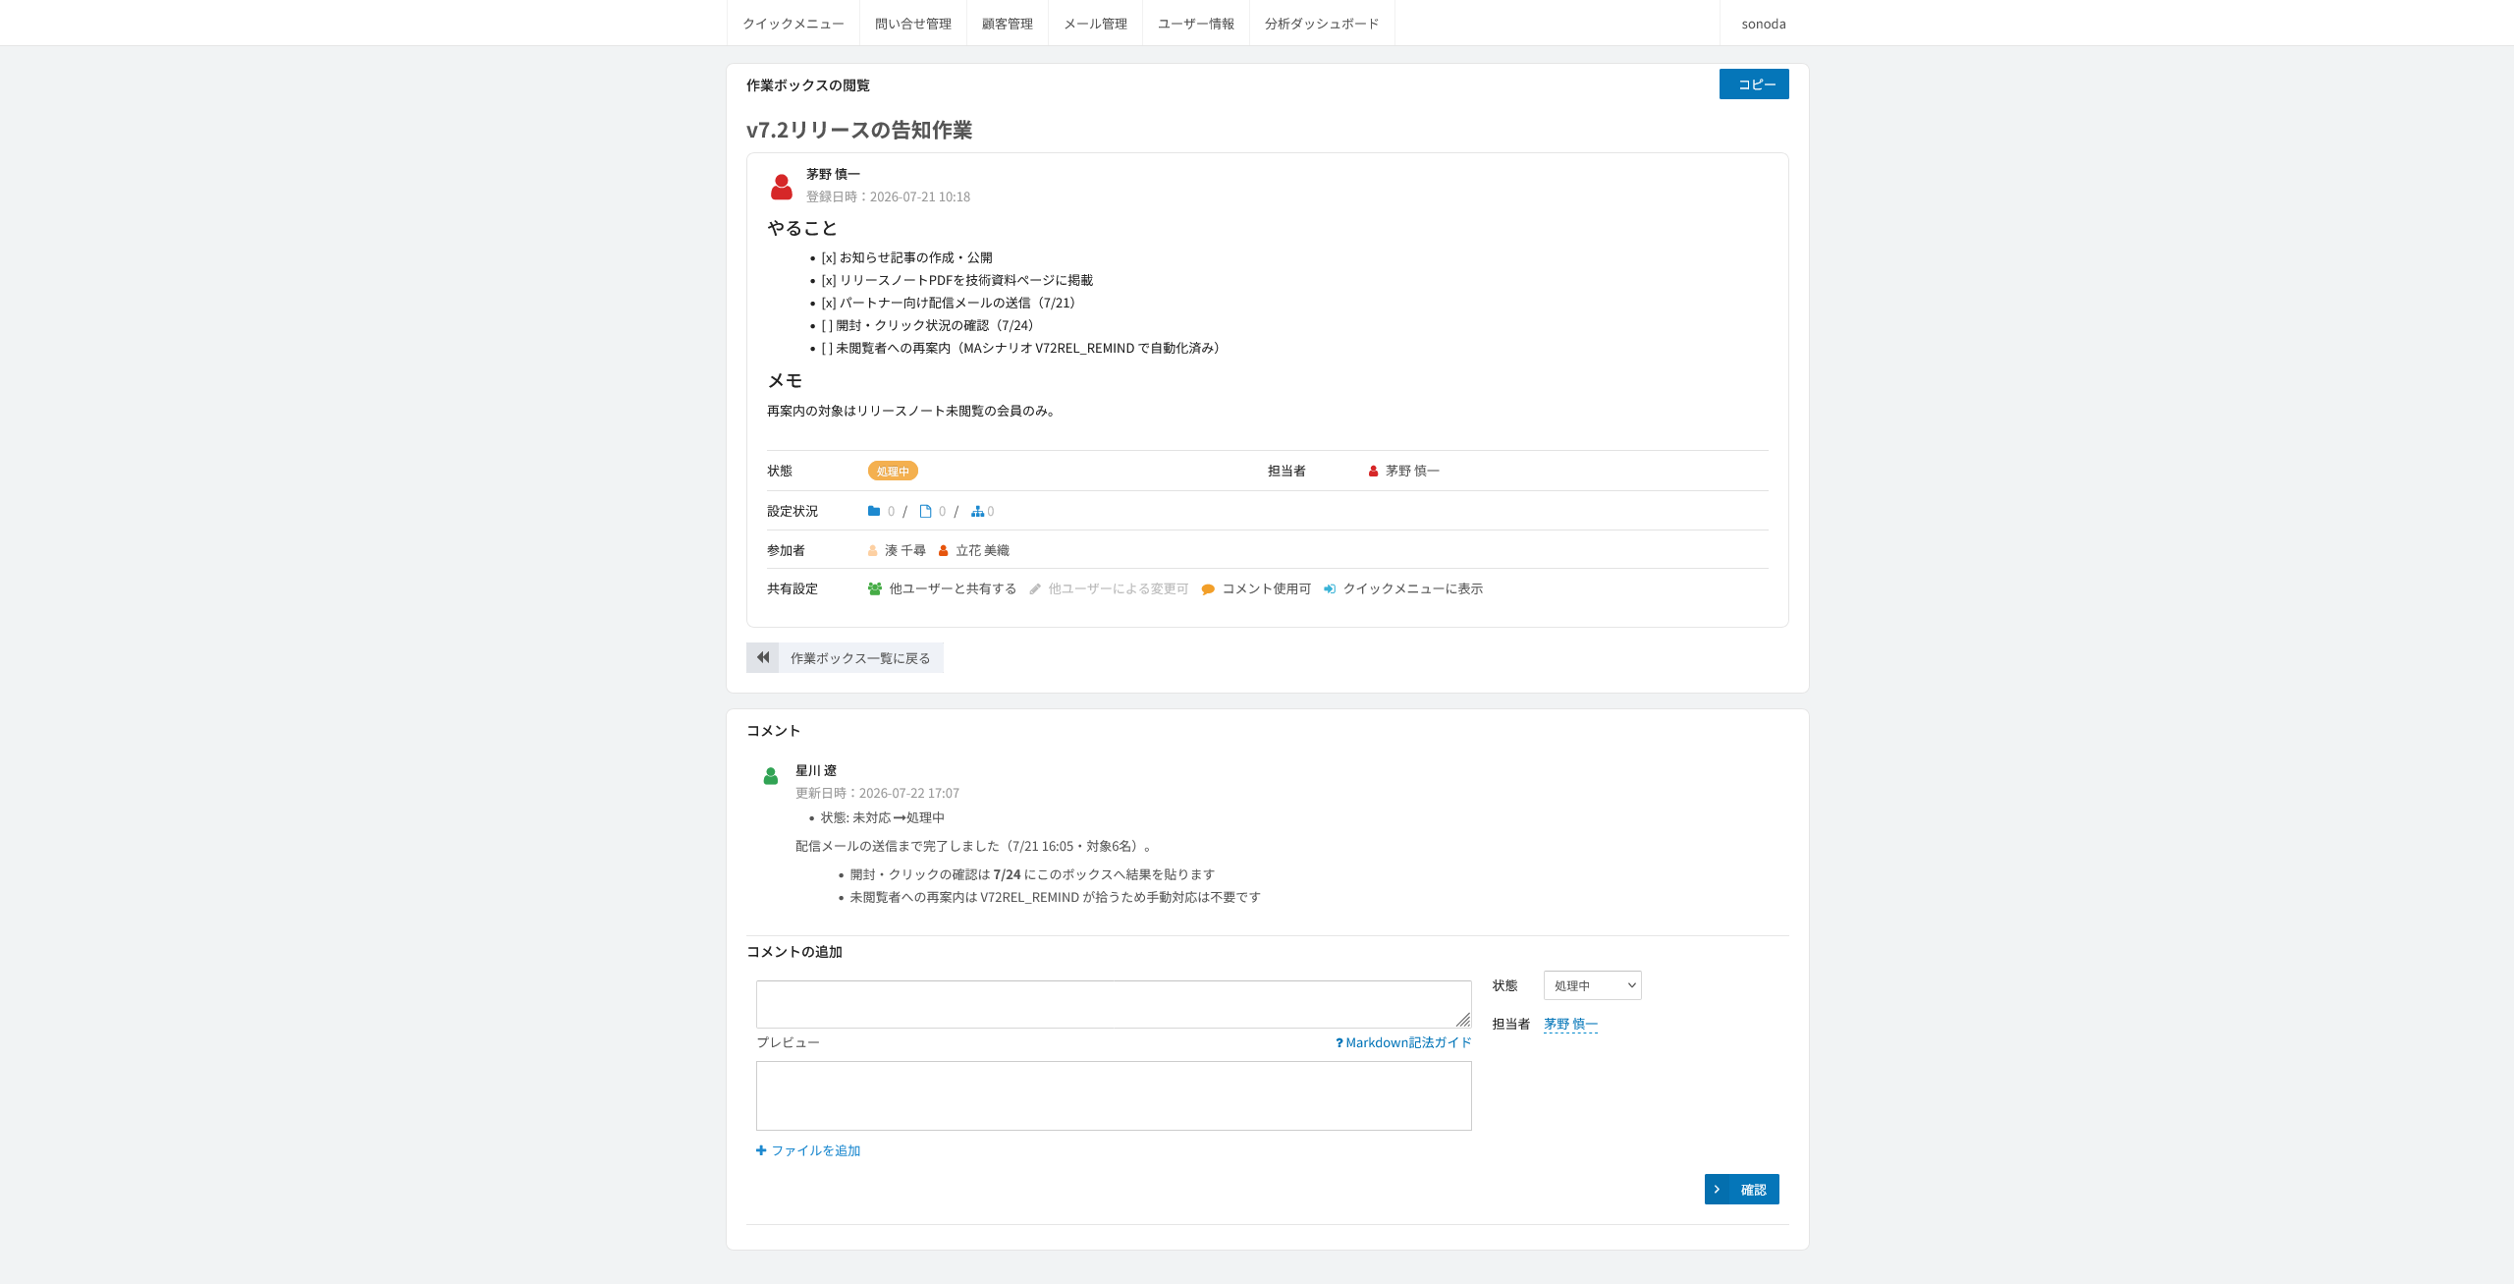
Task: Click the green share users icon
Action: coord(875,589)
